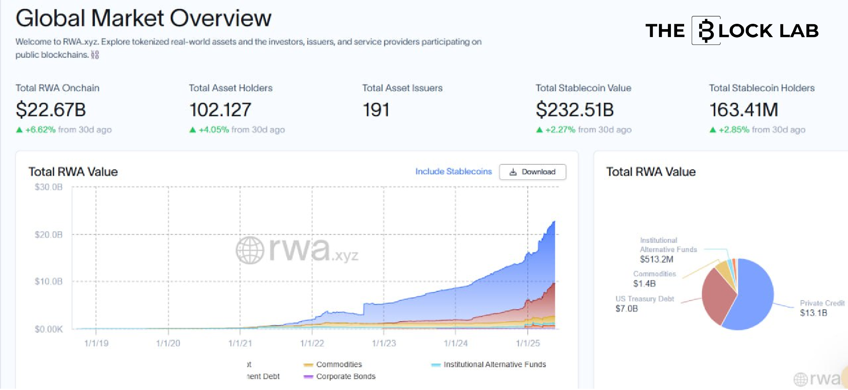Click the chain link icon after 'public blockchains'
The width and height of the screenshot is (848, 390).
(95, 55)
